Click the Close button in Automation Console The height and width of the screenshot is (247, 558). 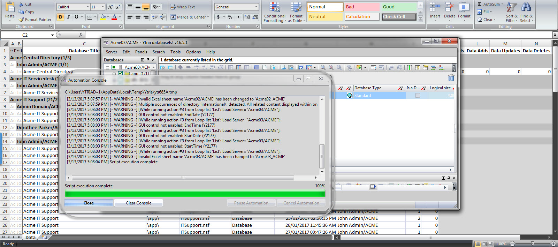tap(89, 203)
